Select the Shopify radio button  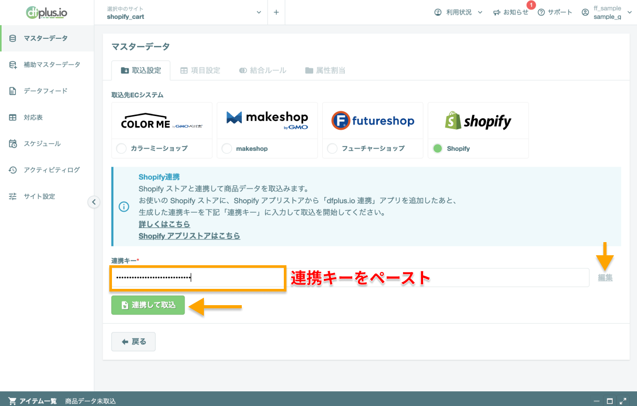click(438, 149)
